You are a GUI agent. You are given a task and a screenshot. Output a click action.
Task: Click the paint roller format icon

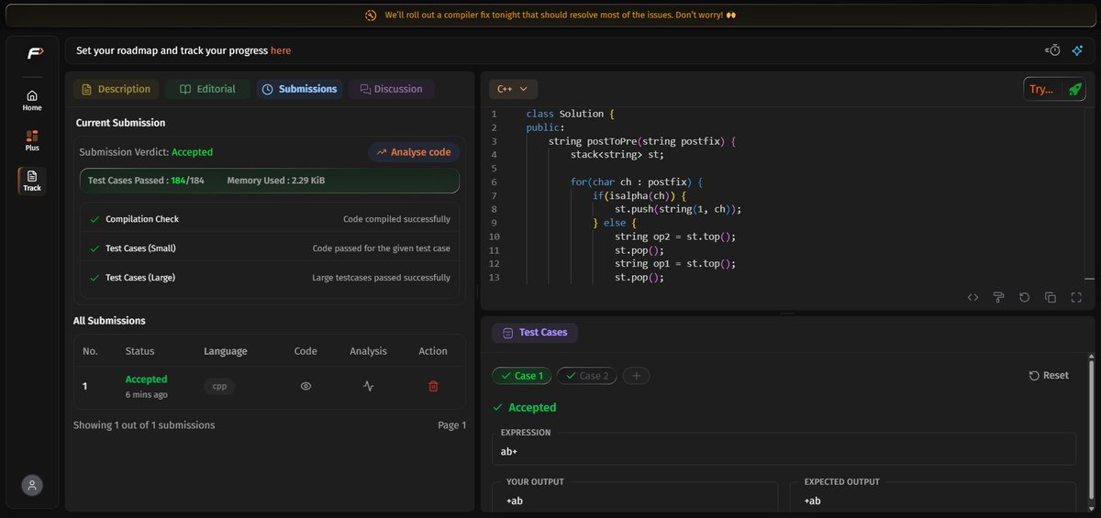point(999,297)
